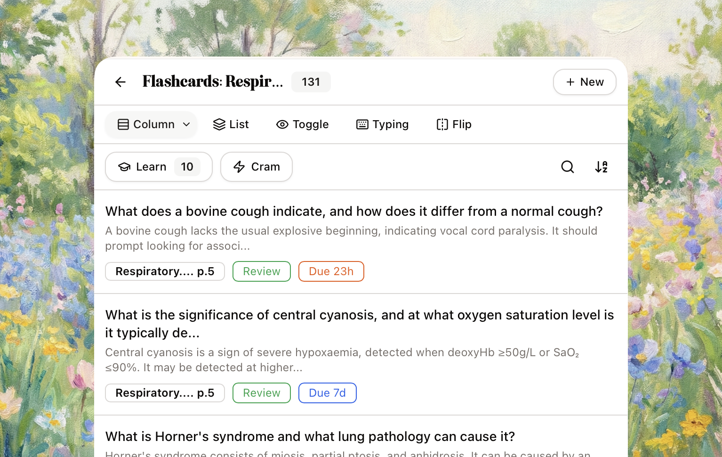Activate Flip card mode

[453, 124]
